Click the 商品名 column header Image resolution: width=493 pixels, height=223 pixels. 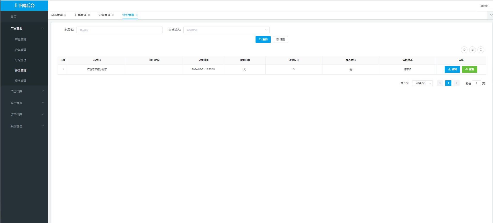point(97,60)
